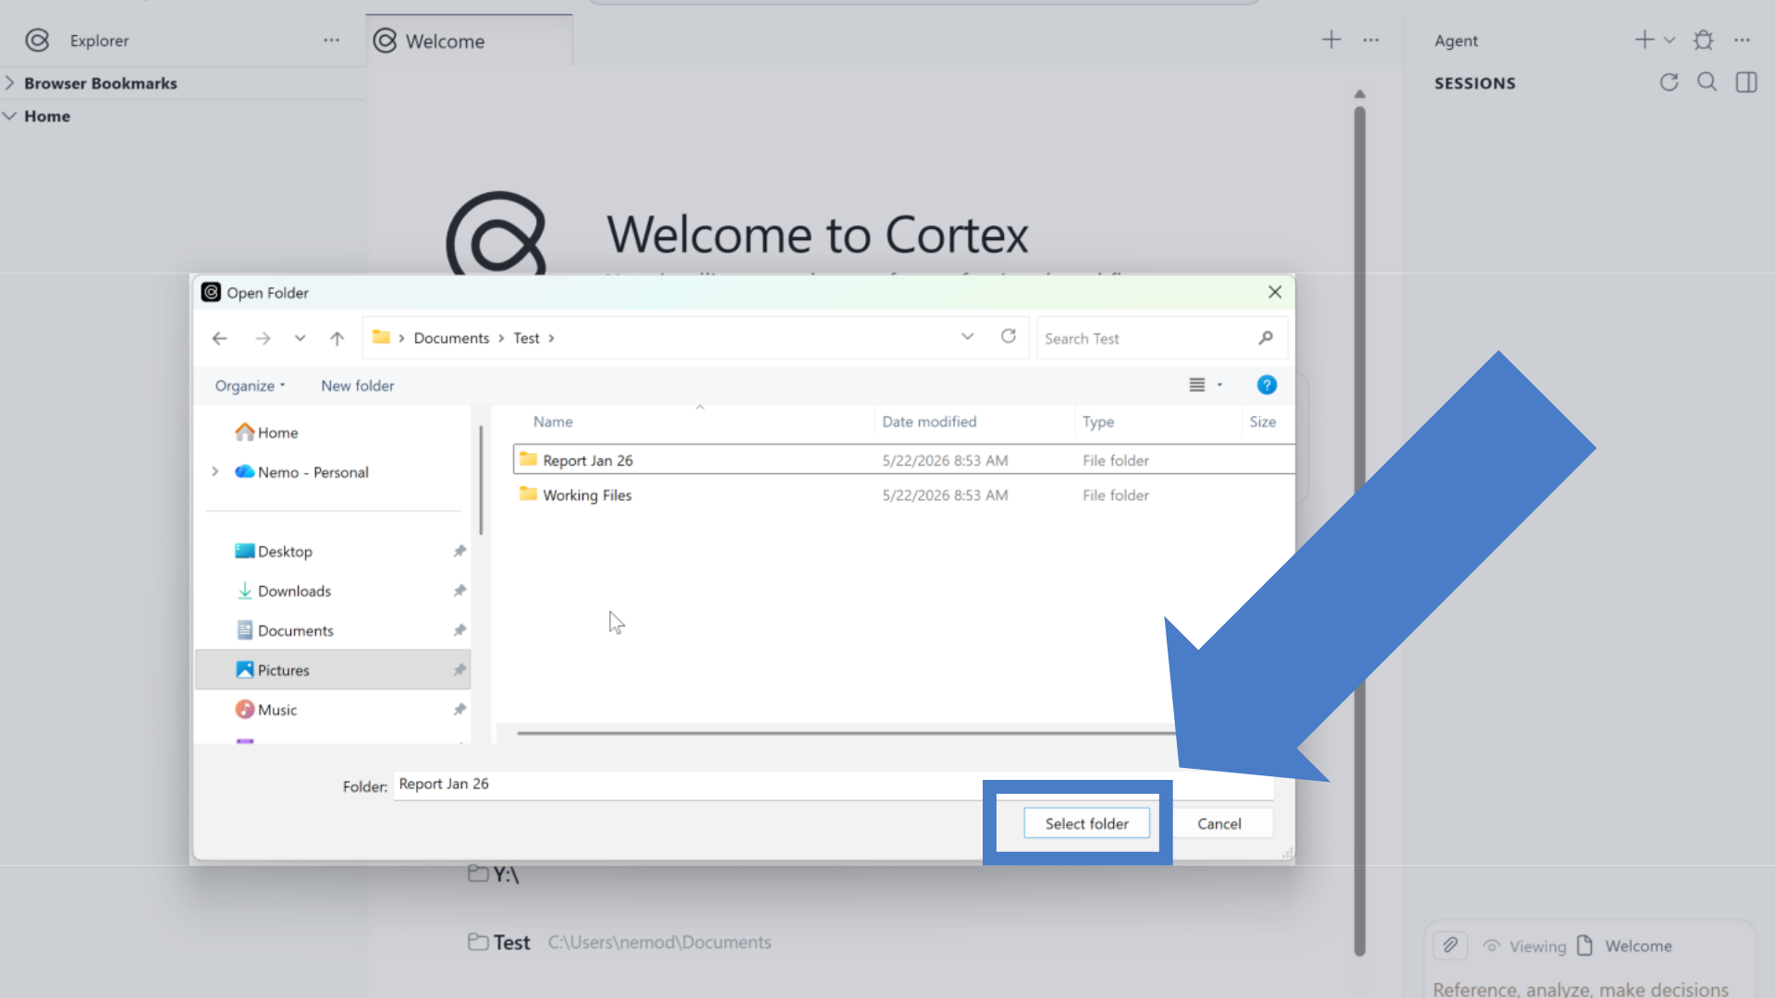Image resolution: width=1775 pixels, height=998 pixels.
Task: Close the Open Folder dialog
Action: click(x=1275, y=292)
